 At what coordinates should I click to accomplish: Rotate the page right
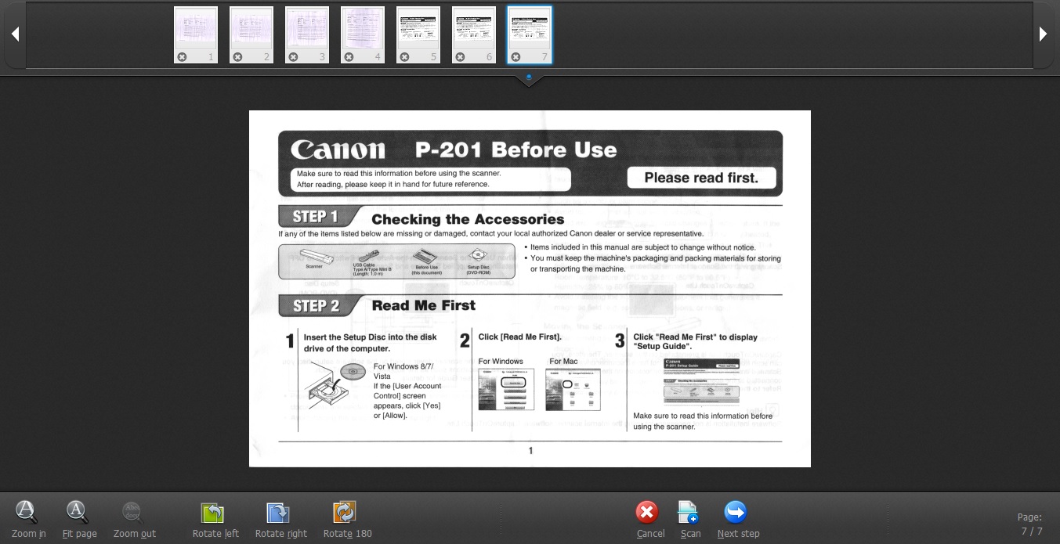point(278,513)
